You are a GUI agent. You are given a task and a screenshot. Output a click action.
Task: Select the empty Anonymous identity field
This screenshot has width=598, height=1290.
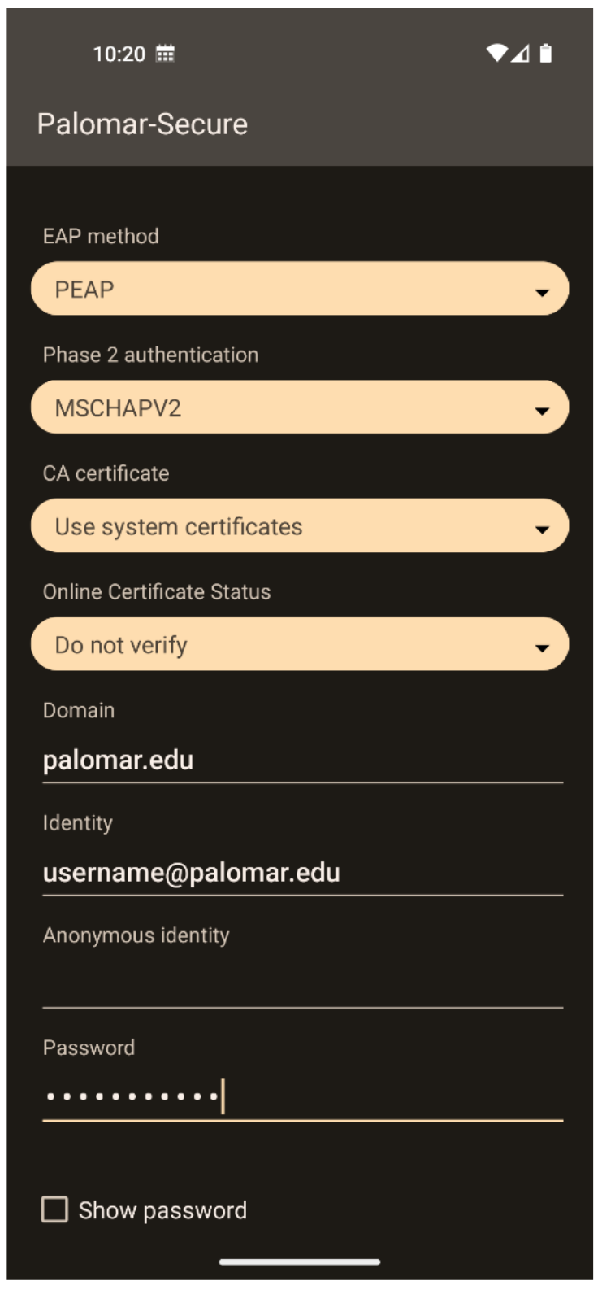coord(302,984)
